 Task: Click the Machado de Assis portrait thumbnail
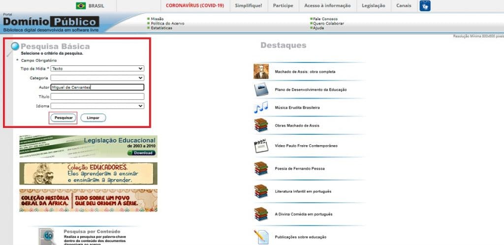tap(261, 71)
